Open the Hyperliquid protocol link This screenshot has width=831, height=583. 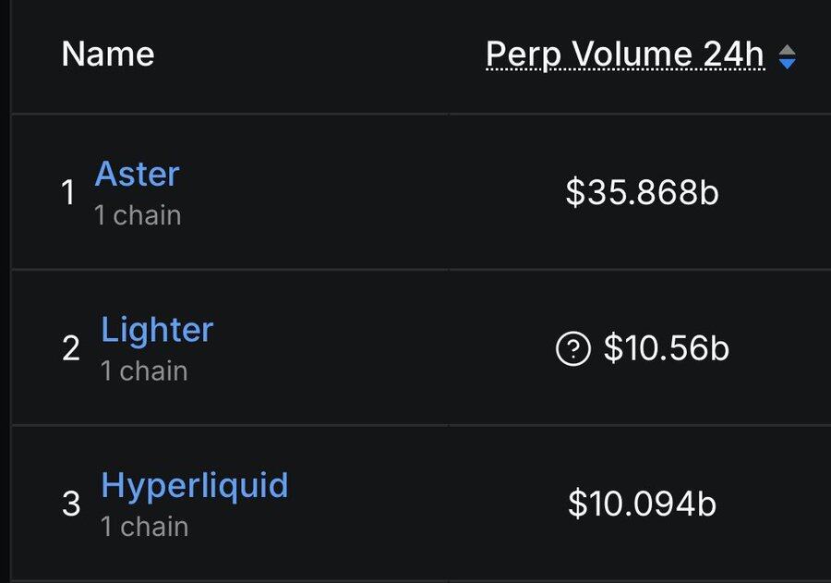click(x=195, y=485)
